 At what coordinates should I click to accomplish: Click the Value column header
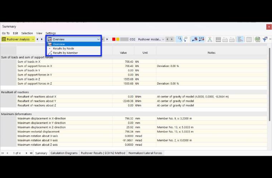coord(123,53)
